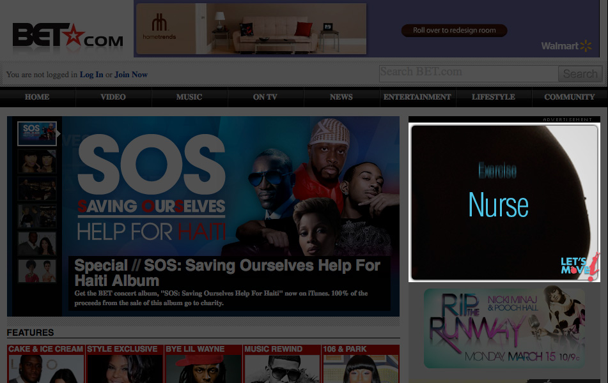
Task: Click the Log In link
Action: (91, 75)
